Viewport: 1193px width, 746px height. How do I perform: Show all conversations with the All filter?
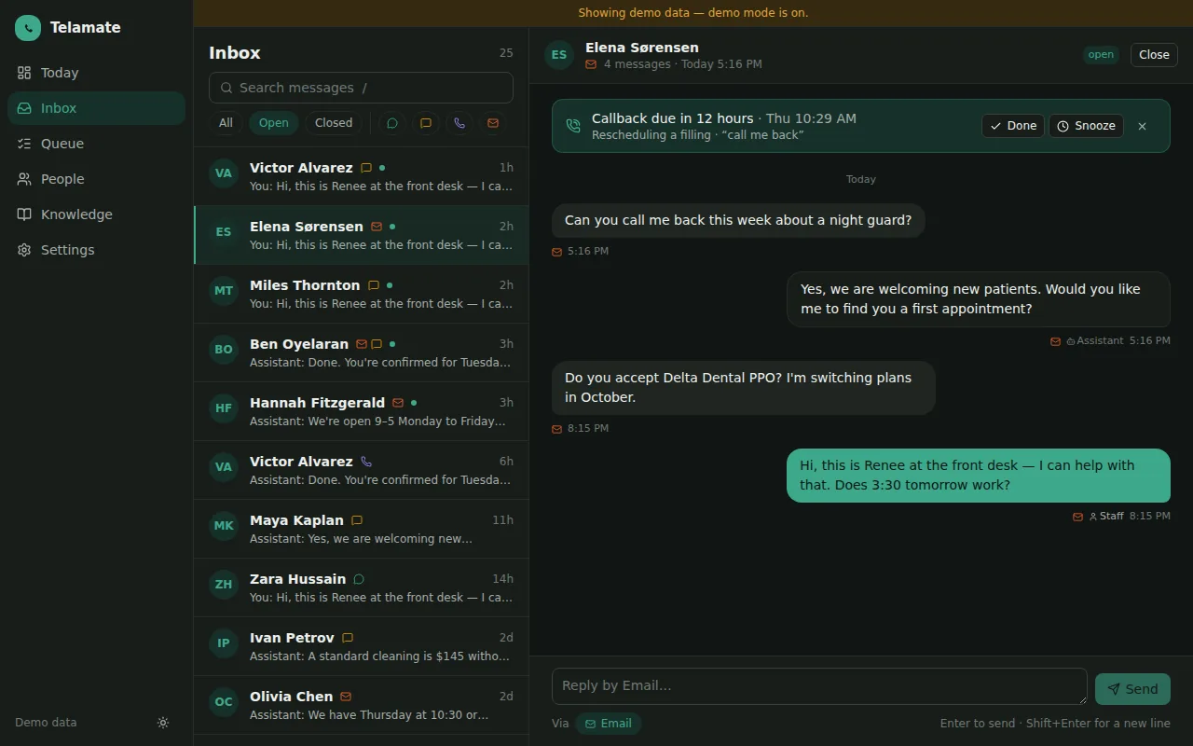point(226,123)
